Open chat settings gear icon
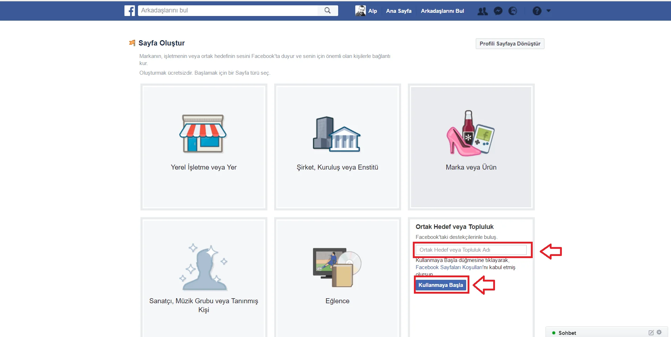Viewport: 671px width, 337px height. coord(659,332)
